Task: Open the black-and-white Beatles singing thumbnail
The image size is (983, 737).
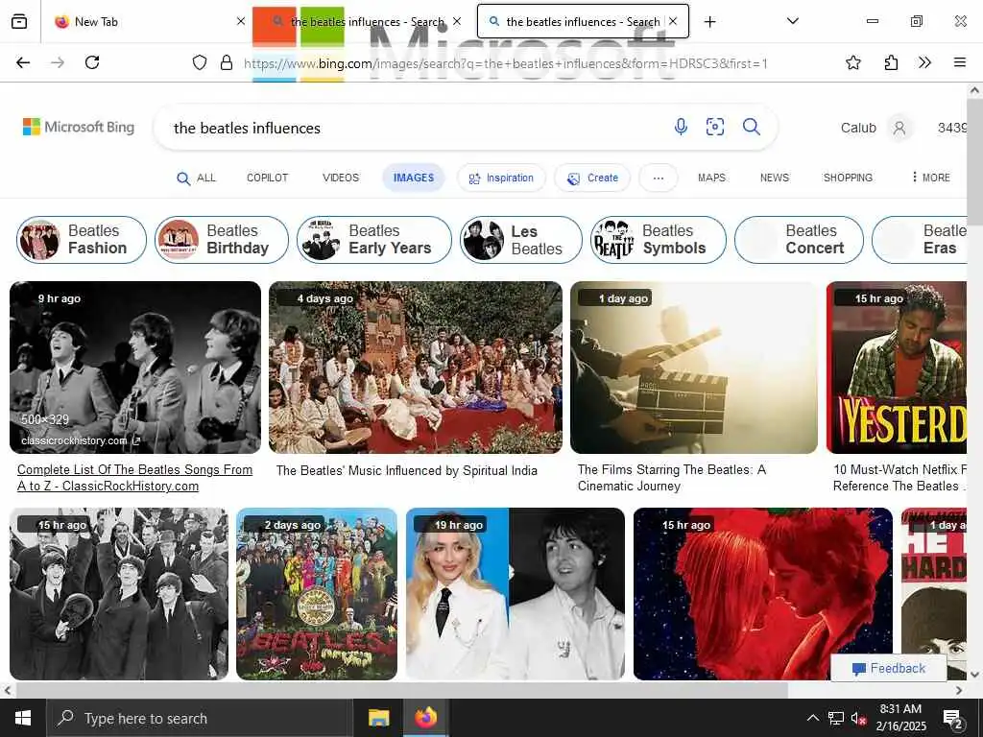Action: 134,368
